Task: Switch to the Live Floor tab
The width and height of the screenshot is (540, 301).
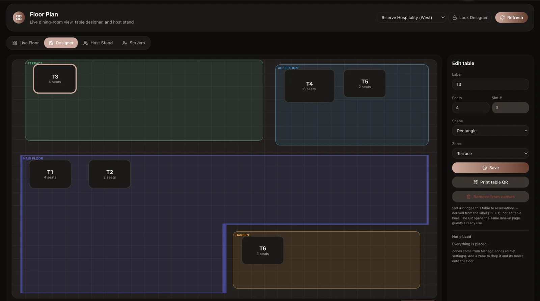Action: (26, 43)
